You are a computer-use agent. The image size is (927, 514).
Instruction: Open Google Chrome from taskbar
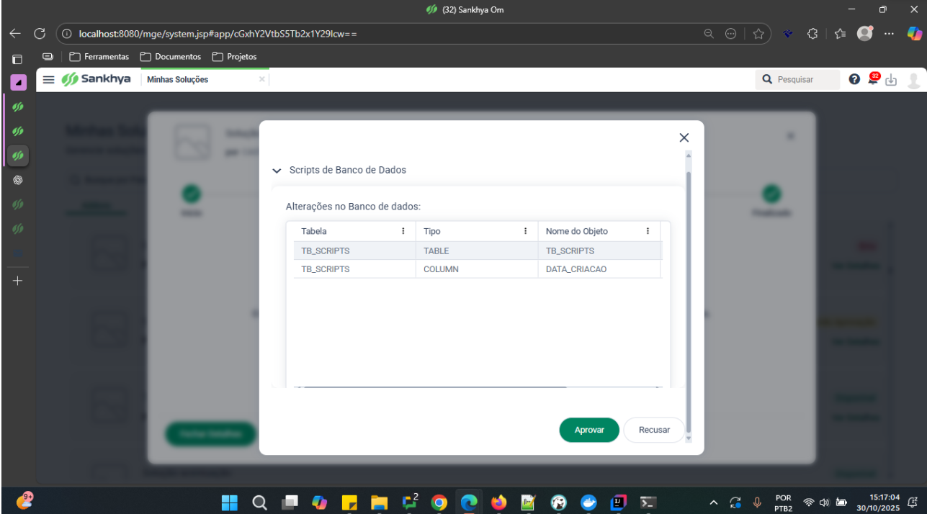pos(439,502)
